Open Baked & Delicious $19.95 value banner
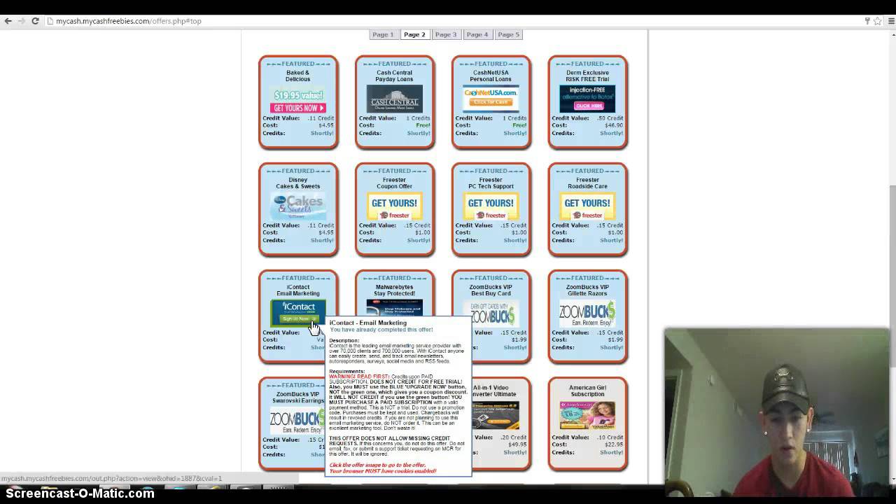This screenshot has height=504, width=896. click(298, 99)
